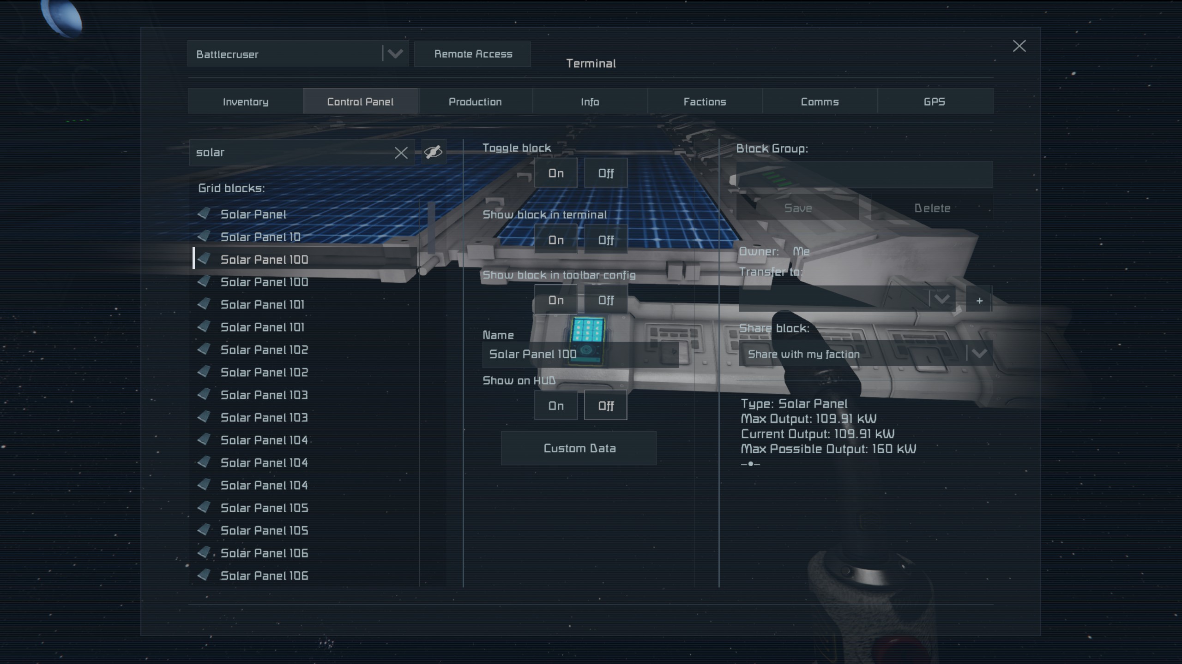Expand the Transfer to dropdown
Viewport: 1182px width, 664px height.
pos(941,299)
